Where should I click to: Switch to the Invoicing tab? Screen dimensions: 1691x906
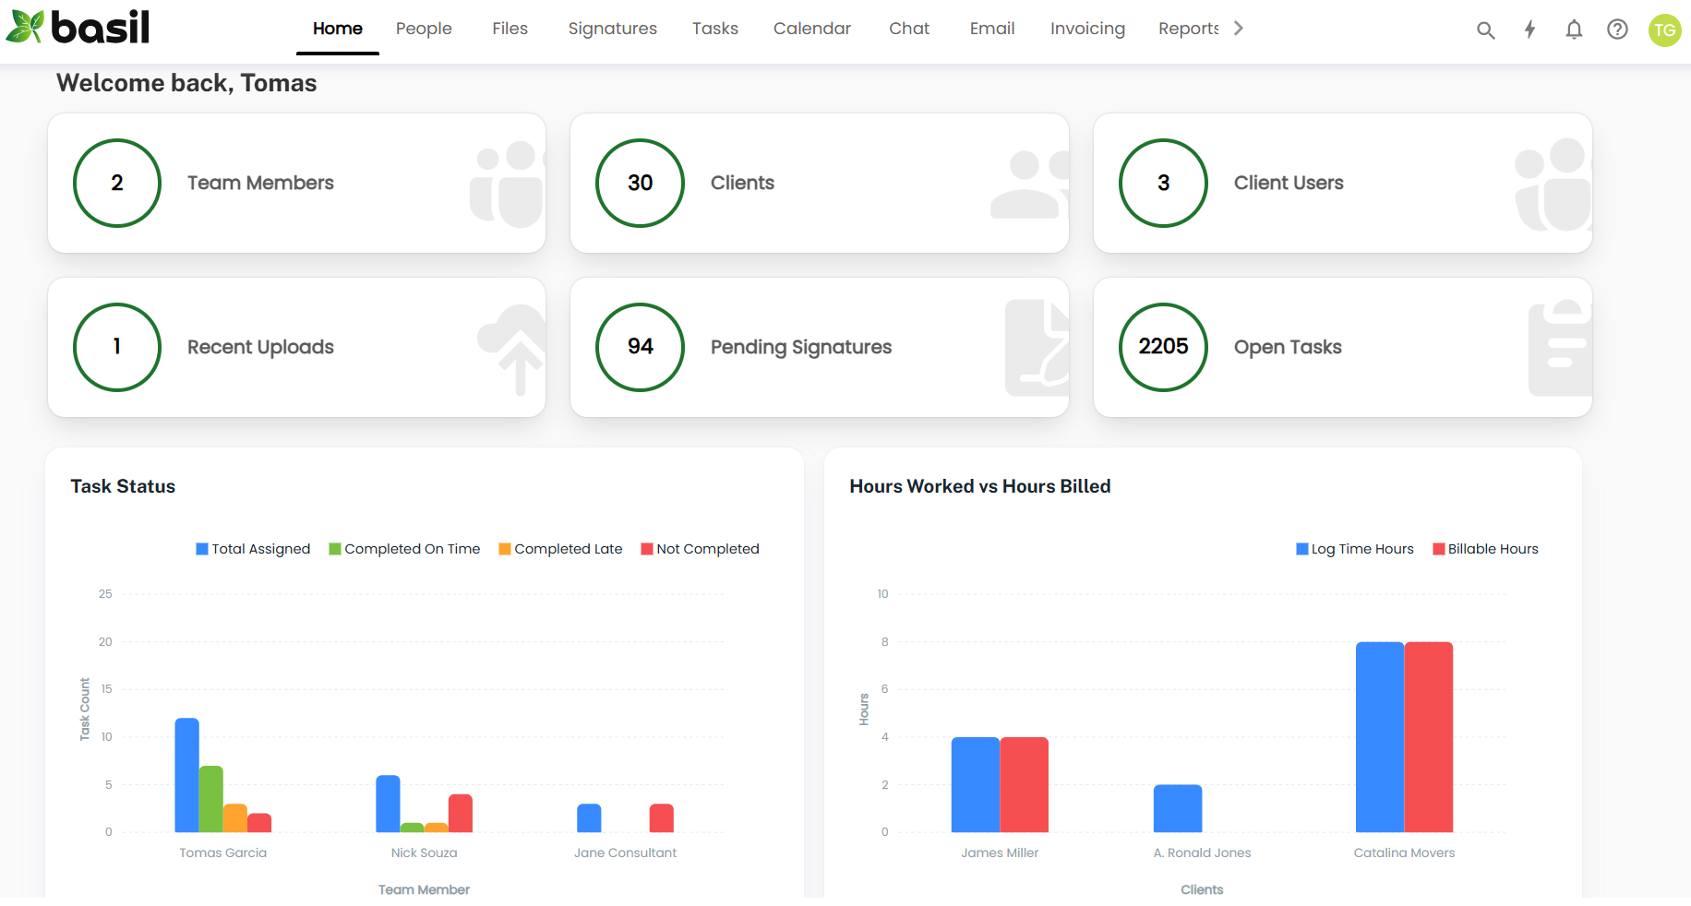click(1087, 29)
